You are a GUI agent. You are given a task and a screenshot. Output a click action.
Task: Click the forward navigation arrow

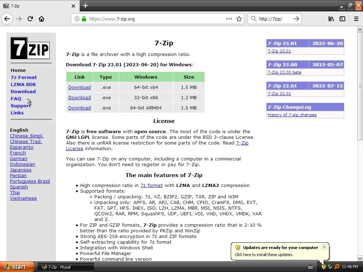point(19,19)
